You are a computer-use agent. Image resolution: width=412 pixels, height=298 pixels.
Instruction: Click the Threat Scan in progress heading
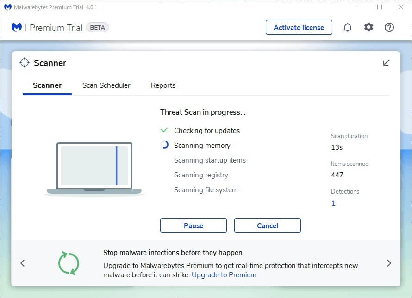click(203, 112)
